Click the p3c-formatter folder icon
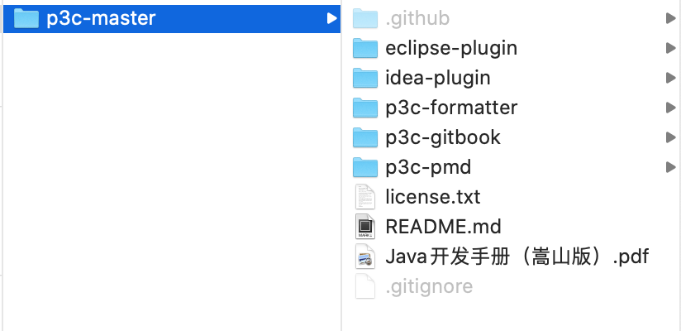This screenshot has height=331, width=681. 364,108
